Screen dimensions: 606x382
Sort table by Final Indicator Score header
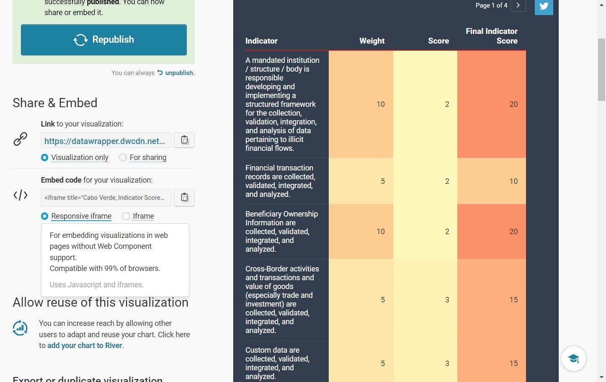tap(491, 36)
